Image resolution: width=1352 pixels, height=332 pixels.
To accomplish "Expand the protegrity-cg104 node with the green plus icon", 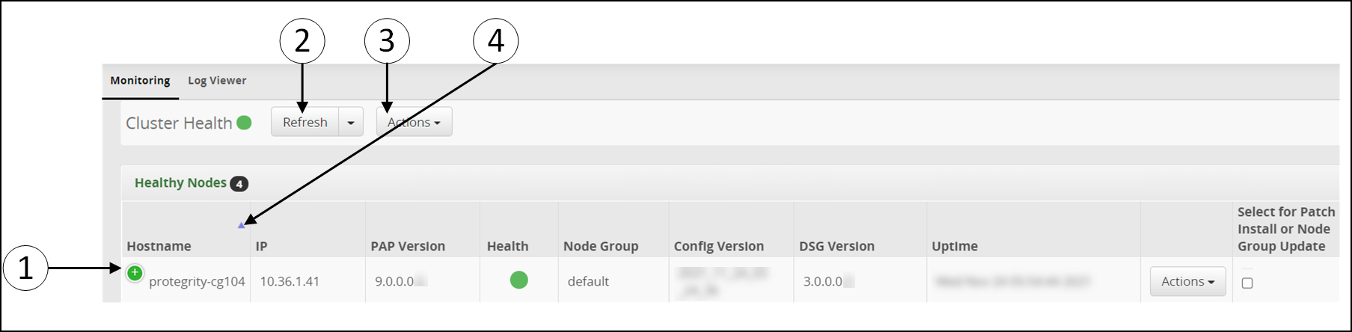I will (135, 273).
